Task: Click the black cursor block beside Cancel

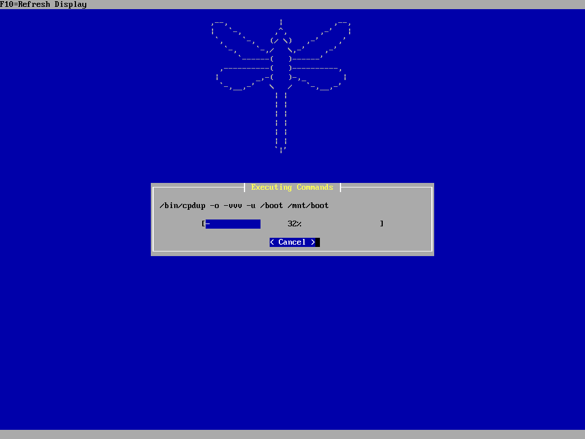Action: click(x=318, y=242)
